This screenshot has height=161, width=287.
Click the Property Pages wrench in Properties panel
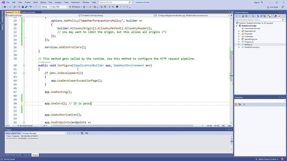coord(244,105)
